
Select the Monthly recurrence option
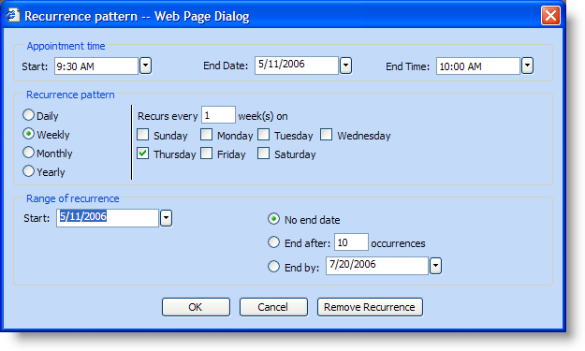point(28,153)
